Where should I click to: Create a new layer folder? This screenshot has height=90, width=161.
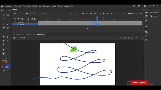pos(18,19)
